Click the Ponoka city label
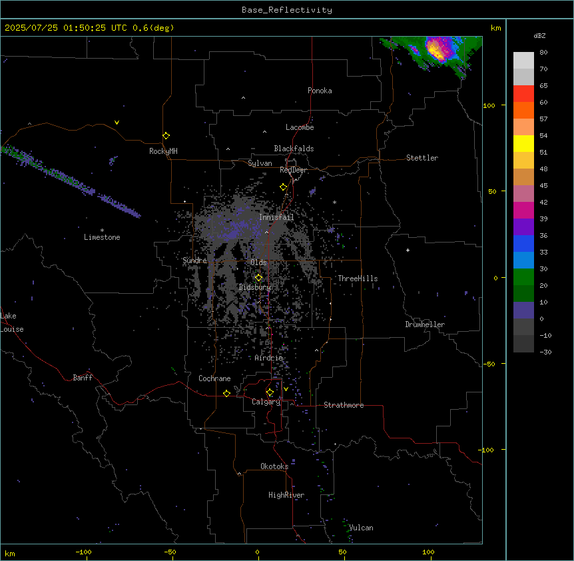574x561 pixels. pyautogui.click(x=320, y=91)
